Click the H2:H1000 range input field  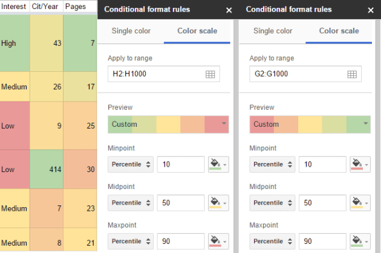tap(156, 74)
